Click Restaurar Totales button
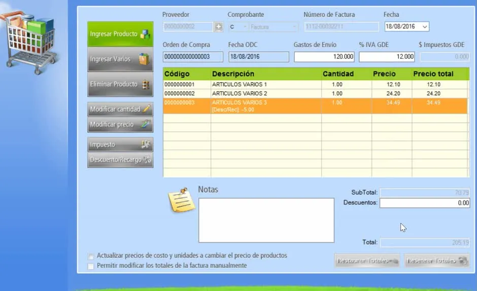 (367, 261)
